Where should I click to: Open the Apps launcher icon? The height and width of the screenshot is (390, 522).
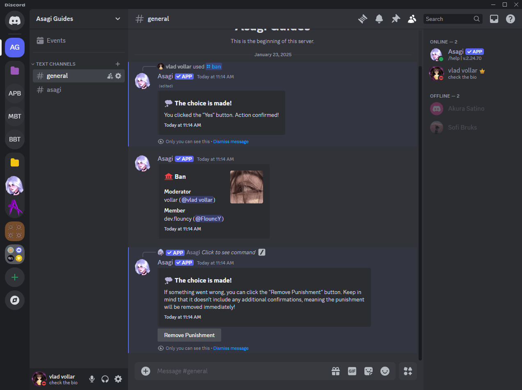click(x=408, y=371)
